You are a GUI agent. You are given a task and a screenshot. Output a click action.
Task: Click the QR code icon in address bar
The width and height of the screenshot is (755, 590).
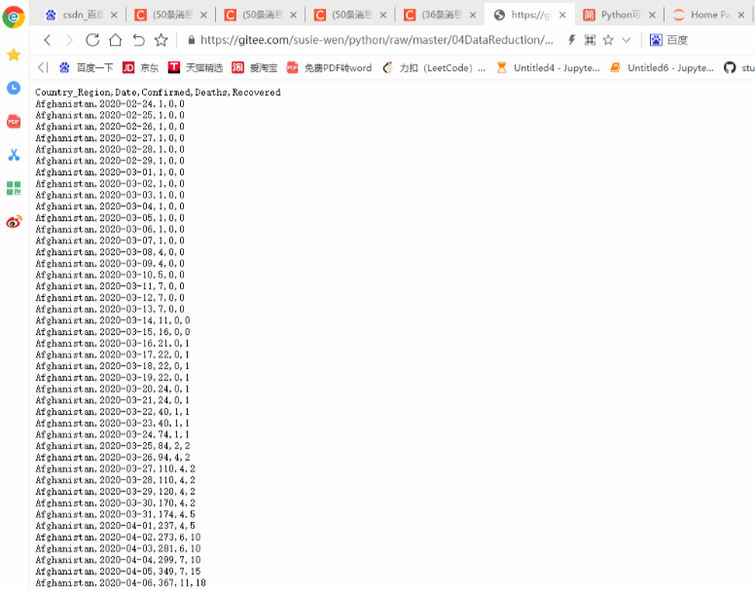click(x=590, y=40)
